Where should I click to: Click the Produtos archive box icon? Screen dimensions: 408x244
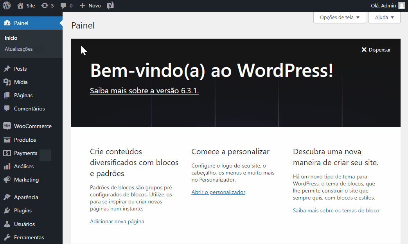(7, 140)
